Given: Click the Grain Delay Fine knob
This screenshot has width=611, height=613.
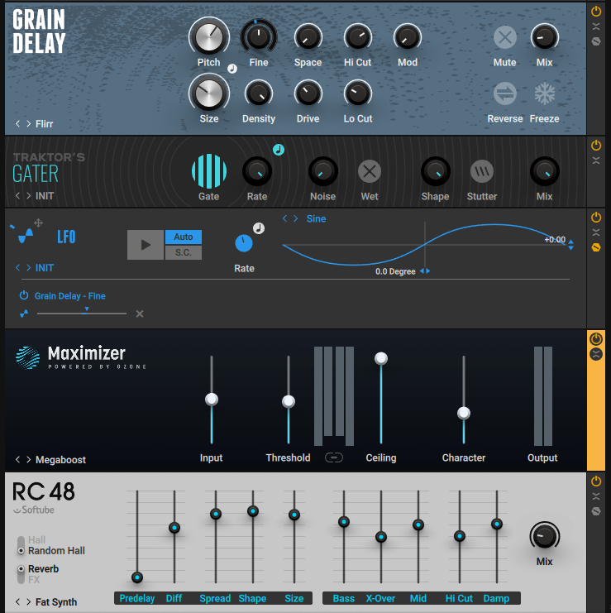Looking at the screenshot, I should 259,37.
